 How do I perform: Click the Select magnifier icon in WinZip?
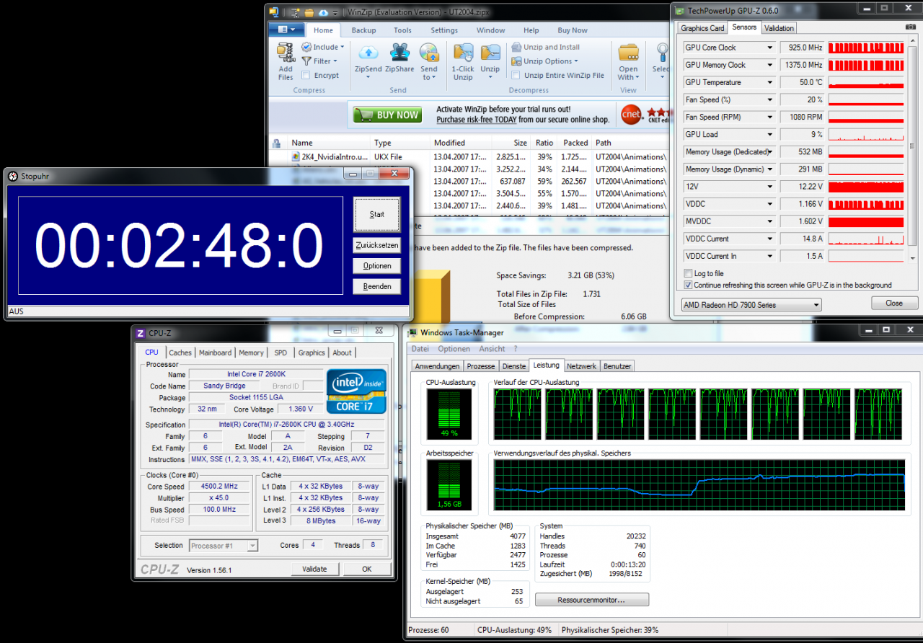[x=663, y=53]
